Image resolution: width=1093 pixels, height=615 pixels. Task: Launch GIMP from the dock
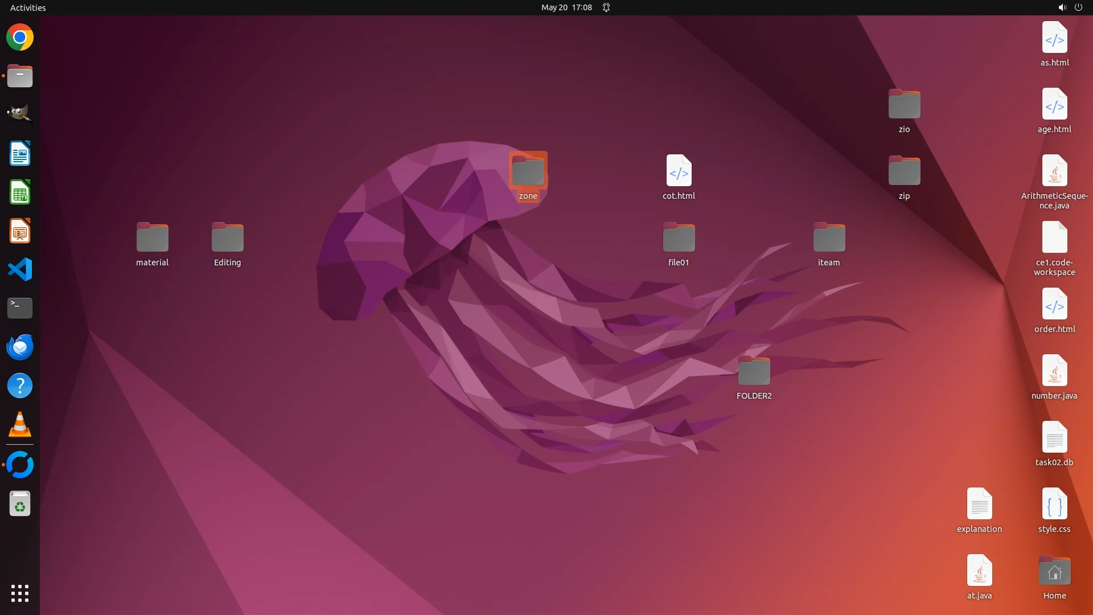[20, 113]
